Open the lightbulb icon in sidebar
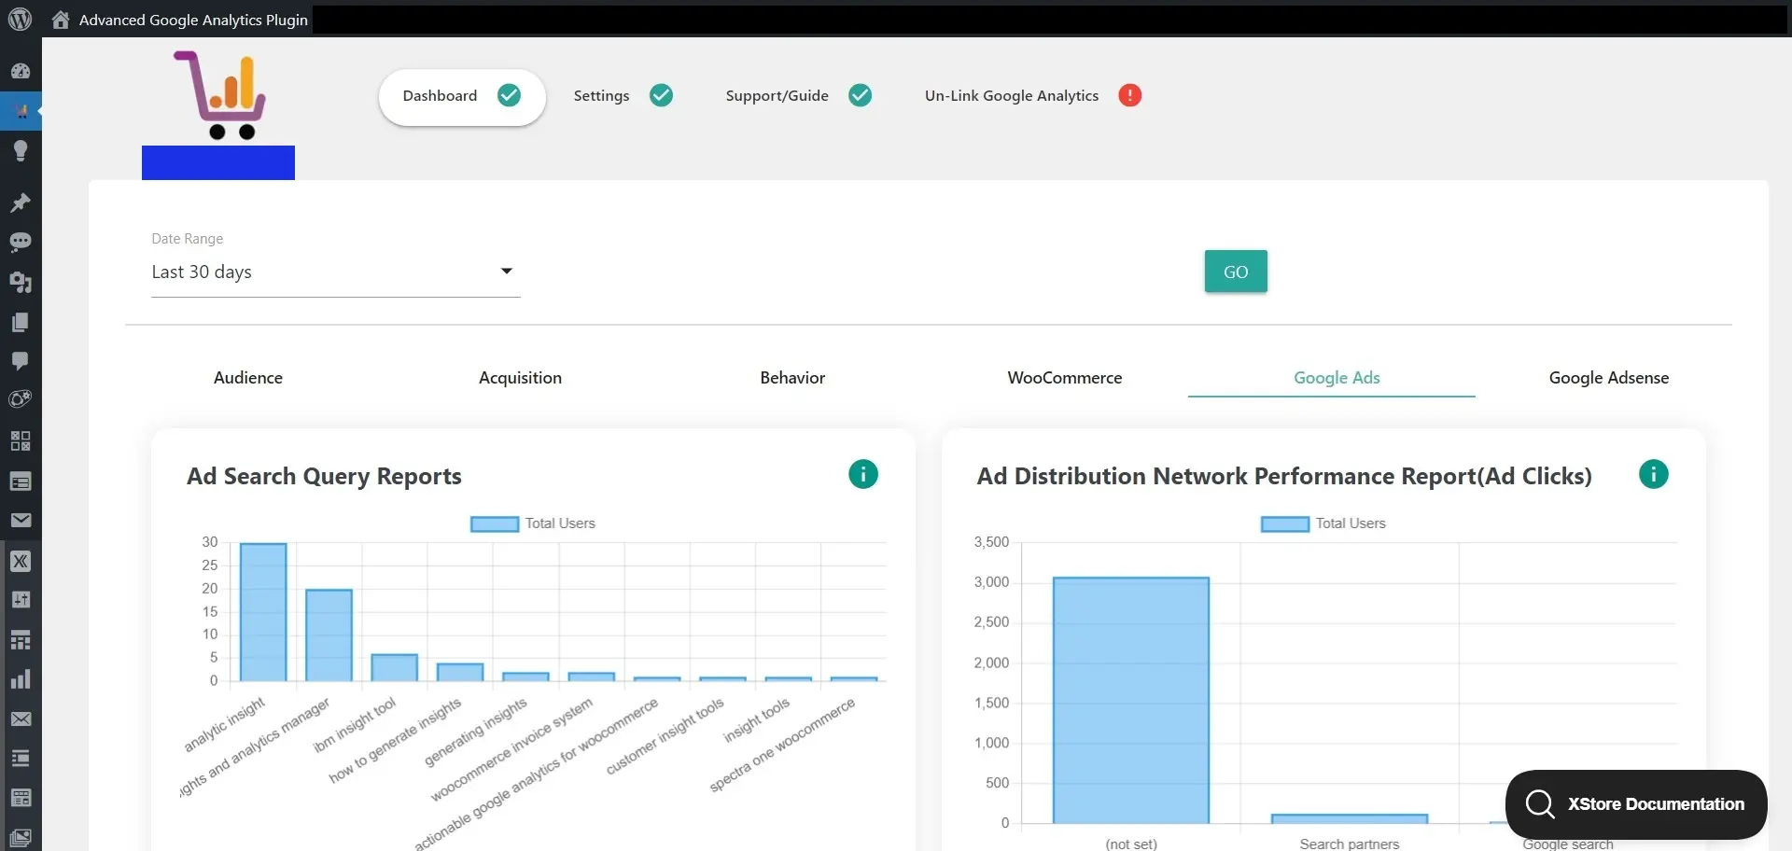This screenshot has height=851, width=1792. point(21,150)
